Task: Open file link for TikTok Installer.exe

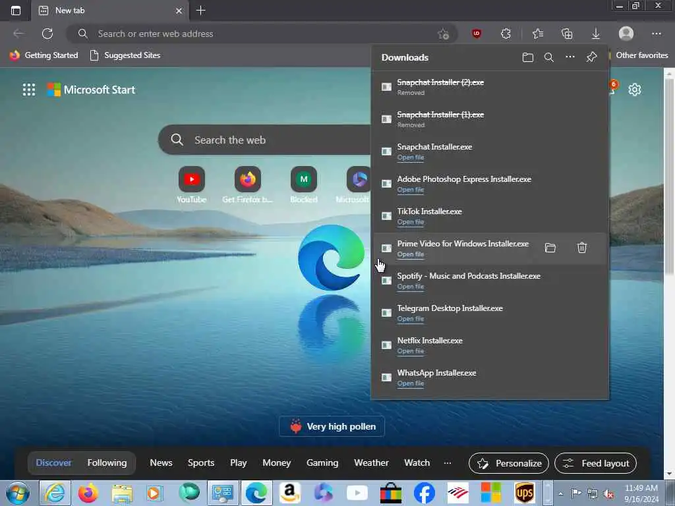Action: 411,222
